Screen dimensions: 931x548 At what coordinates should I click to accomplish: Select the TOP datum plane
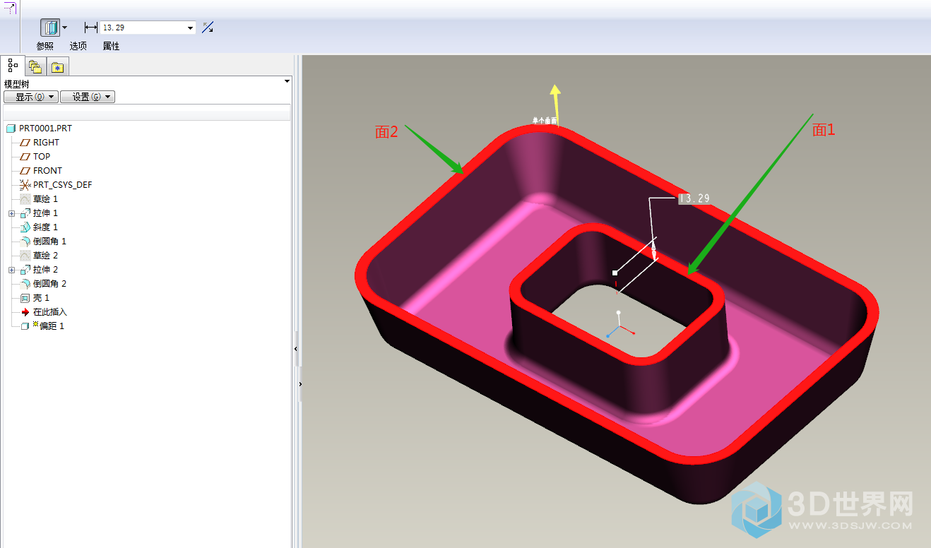(42, 157)
